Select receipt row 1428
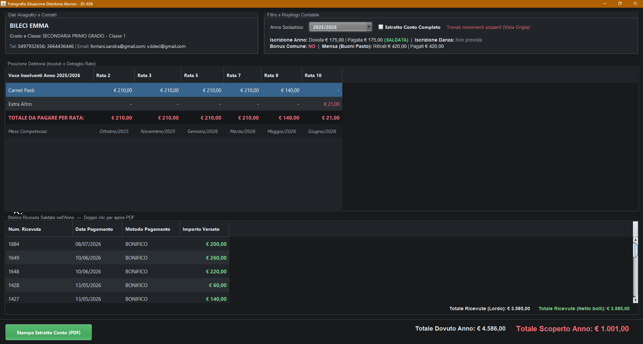Screen dimensions: 643x344 pos(117,285)
